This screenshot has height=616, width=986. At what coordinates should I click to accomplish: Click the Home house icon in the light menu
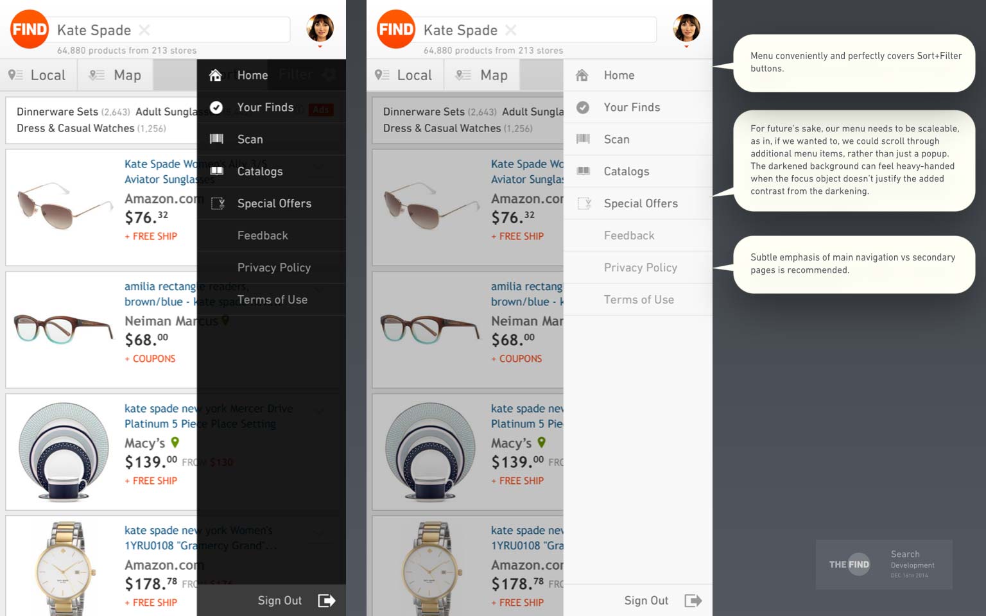[x=582, y=75]
